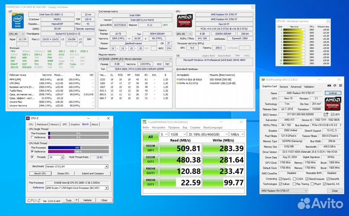349x216 pixels.
Task: Switch to SPD tab in CPU-Z
Action: point(64,124)
